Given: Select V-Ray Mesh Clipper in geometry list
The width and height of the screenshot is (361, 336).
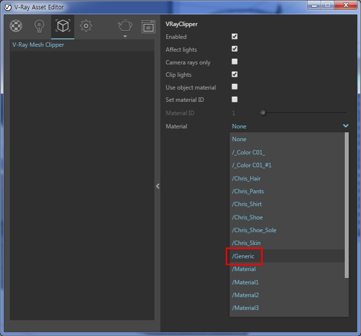Looking at the screenshot, I should click(82, 45).
